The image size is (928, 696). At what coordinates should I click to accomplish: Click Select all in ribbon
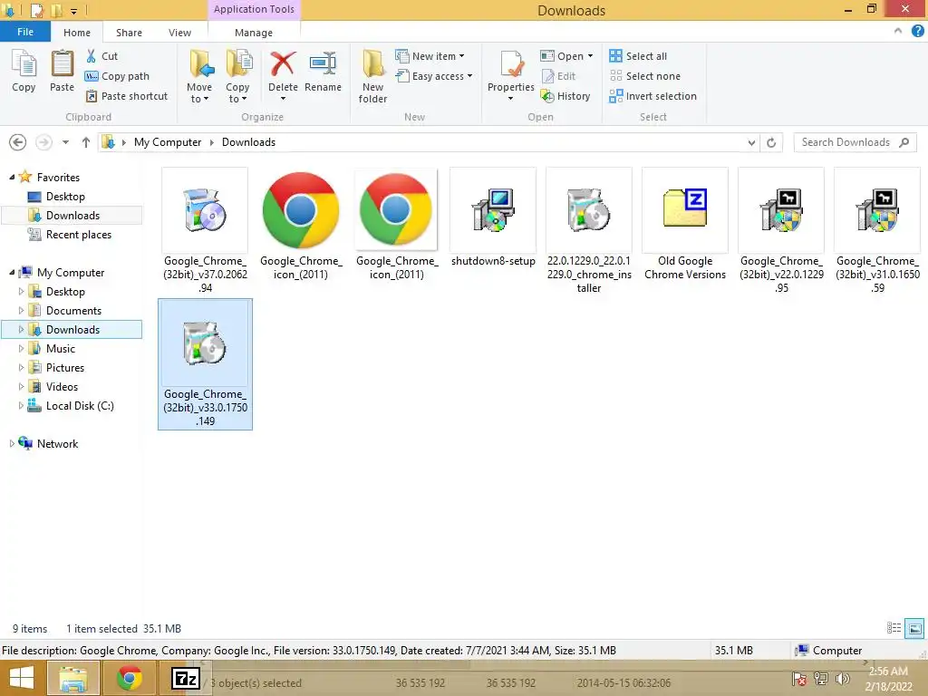pyautogui.click(x=638, y=56)
